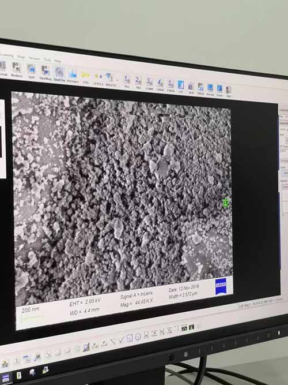This screenshot has width=288, height=385.
Task: Select scan speed preset 4 icon
Action: point(160,83)
